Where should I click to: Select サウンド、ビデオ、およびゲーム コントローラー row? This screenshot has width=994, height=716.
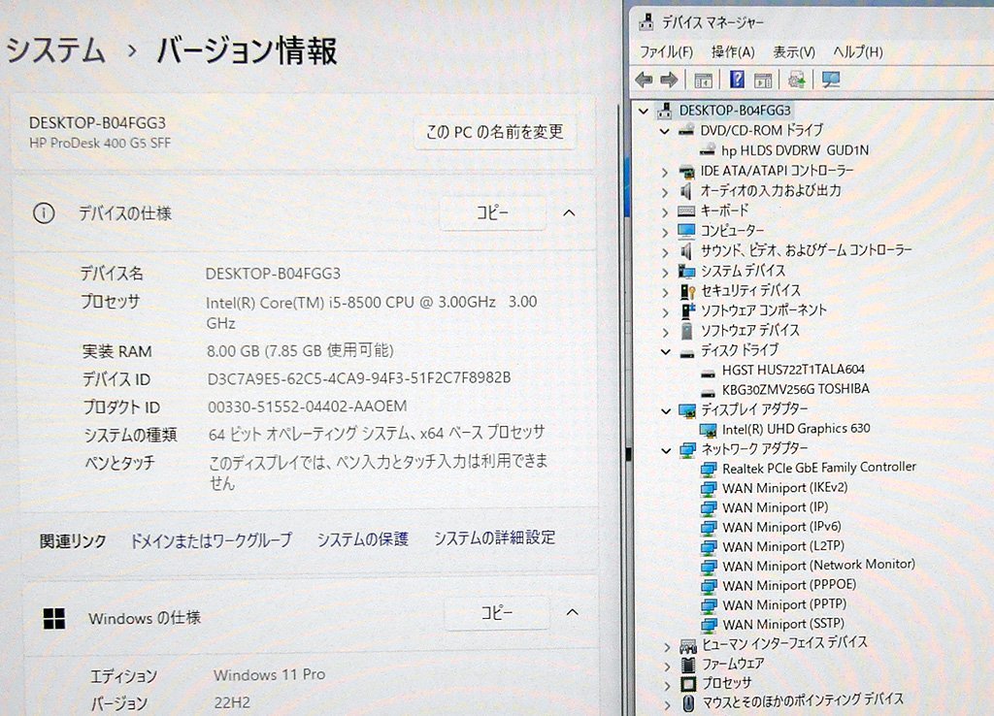click(x=806, y=251)
